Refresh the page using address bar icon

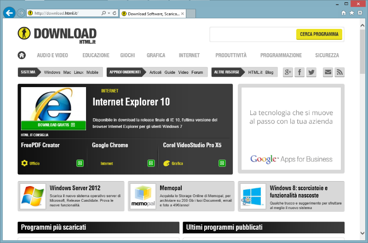point(115,13)
